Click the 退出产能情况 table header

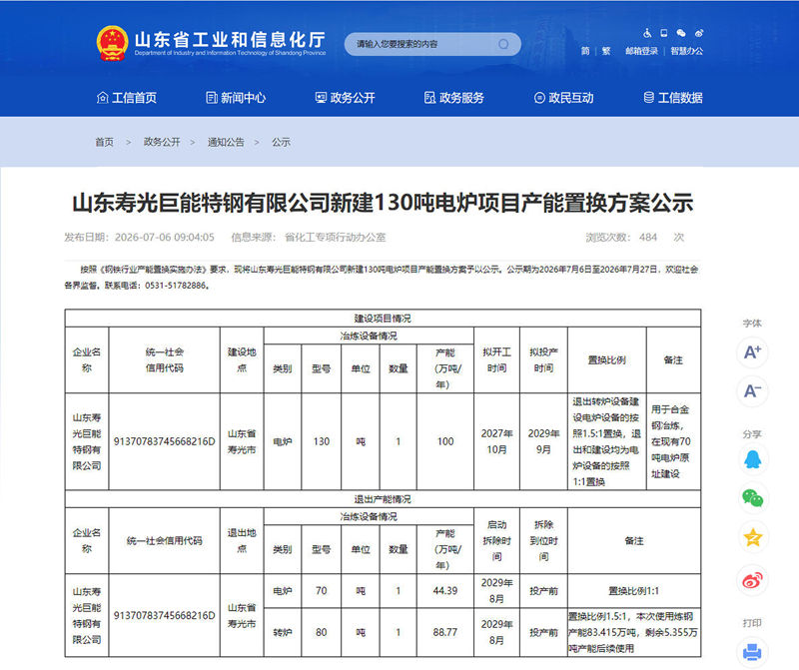click(383, 499)
